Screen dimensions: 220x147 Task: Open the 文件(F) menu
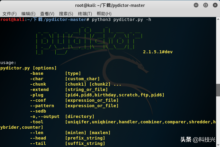pyautogui.click(x=10, y=14)
